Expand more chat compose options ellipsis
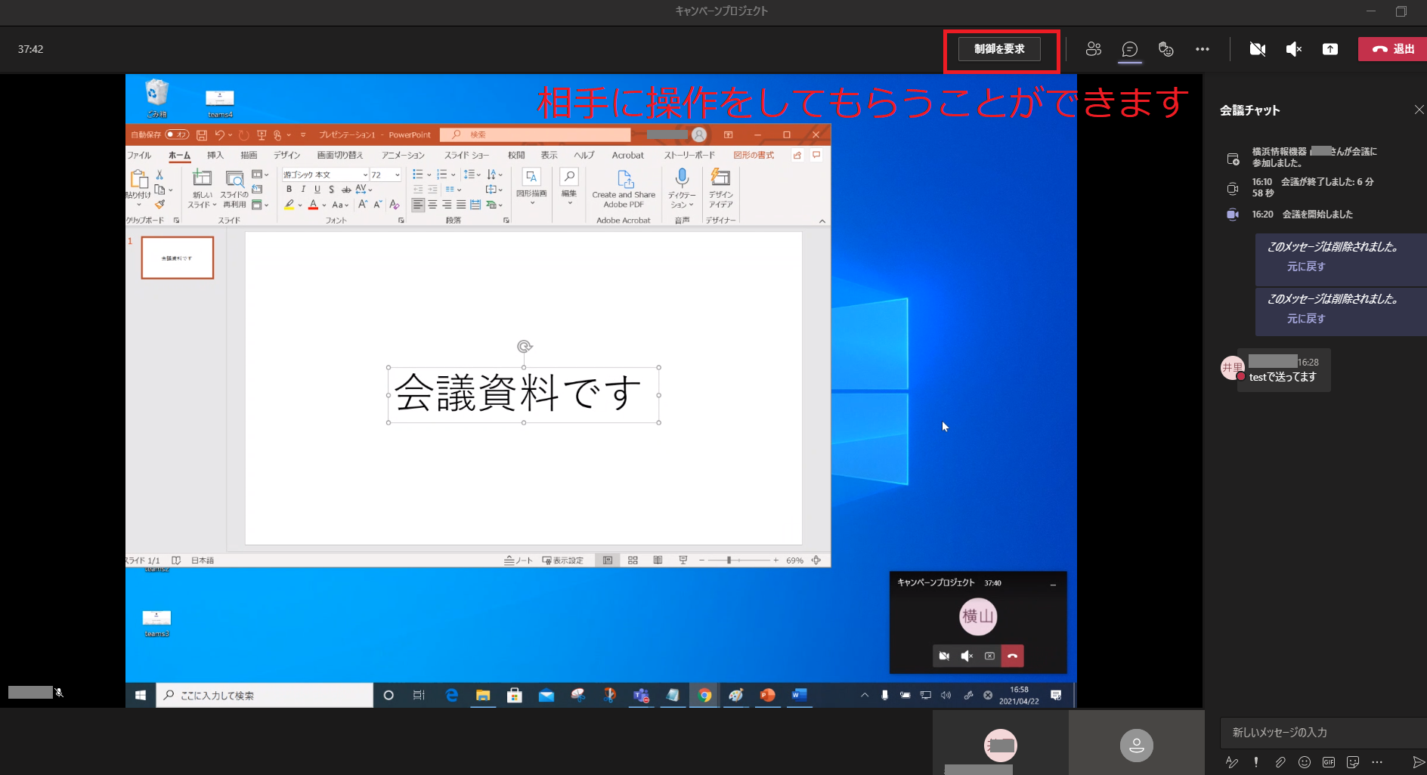Screen dimensions: 1427x775 (x=1376, y=762)
